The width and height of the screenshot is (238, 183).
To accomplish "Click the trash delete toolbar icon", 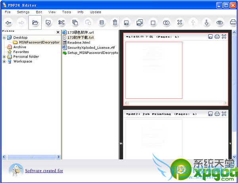I will coord(115,23).
